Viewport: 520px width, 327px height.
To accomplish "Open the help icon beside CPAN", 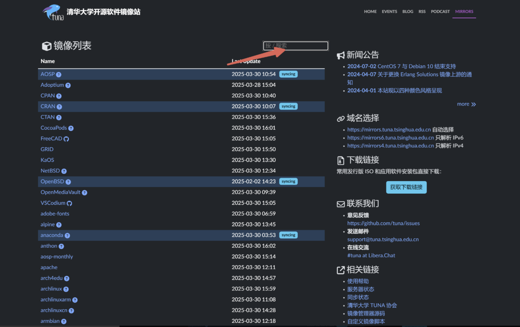I will 59,96.
